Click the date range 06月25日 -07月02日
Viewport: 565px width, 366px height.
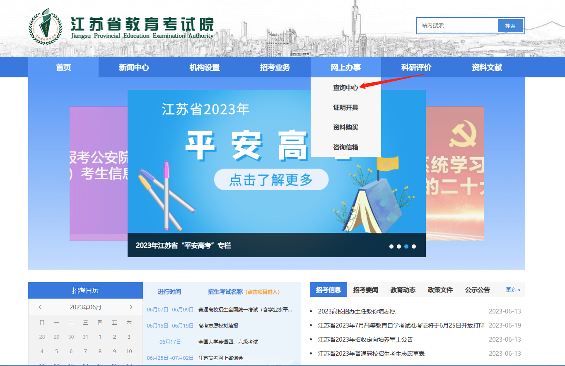pos(170,358)
